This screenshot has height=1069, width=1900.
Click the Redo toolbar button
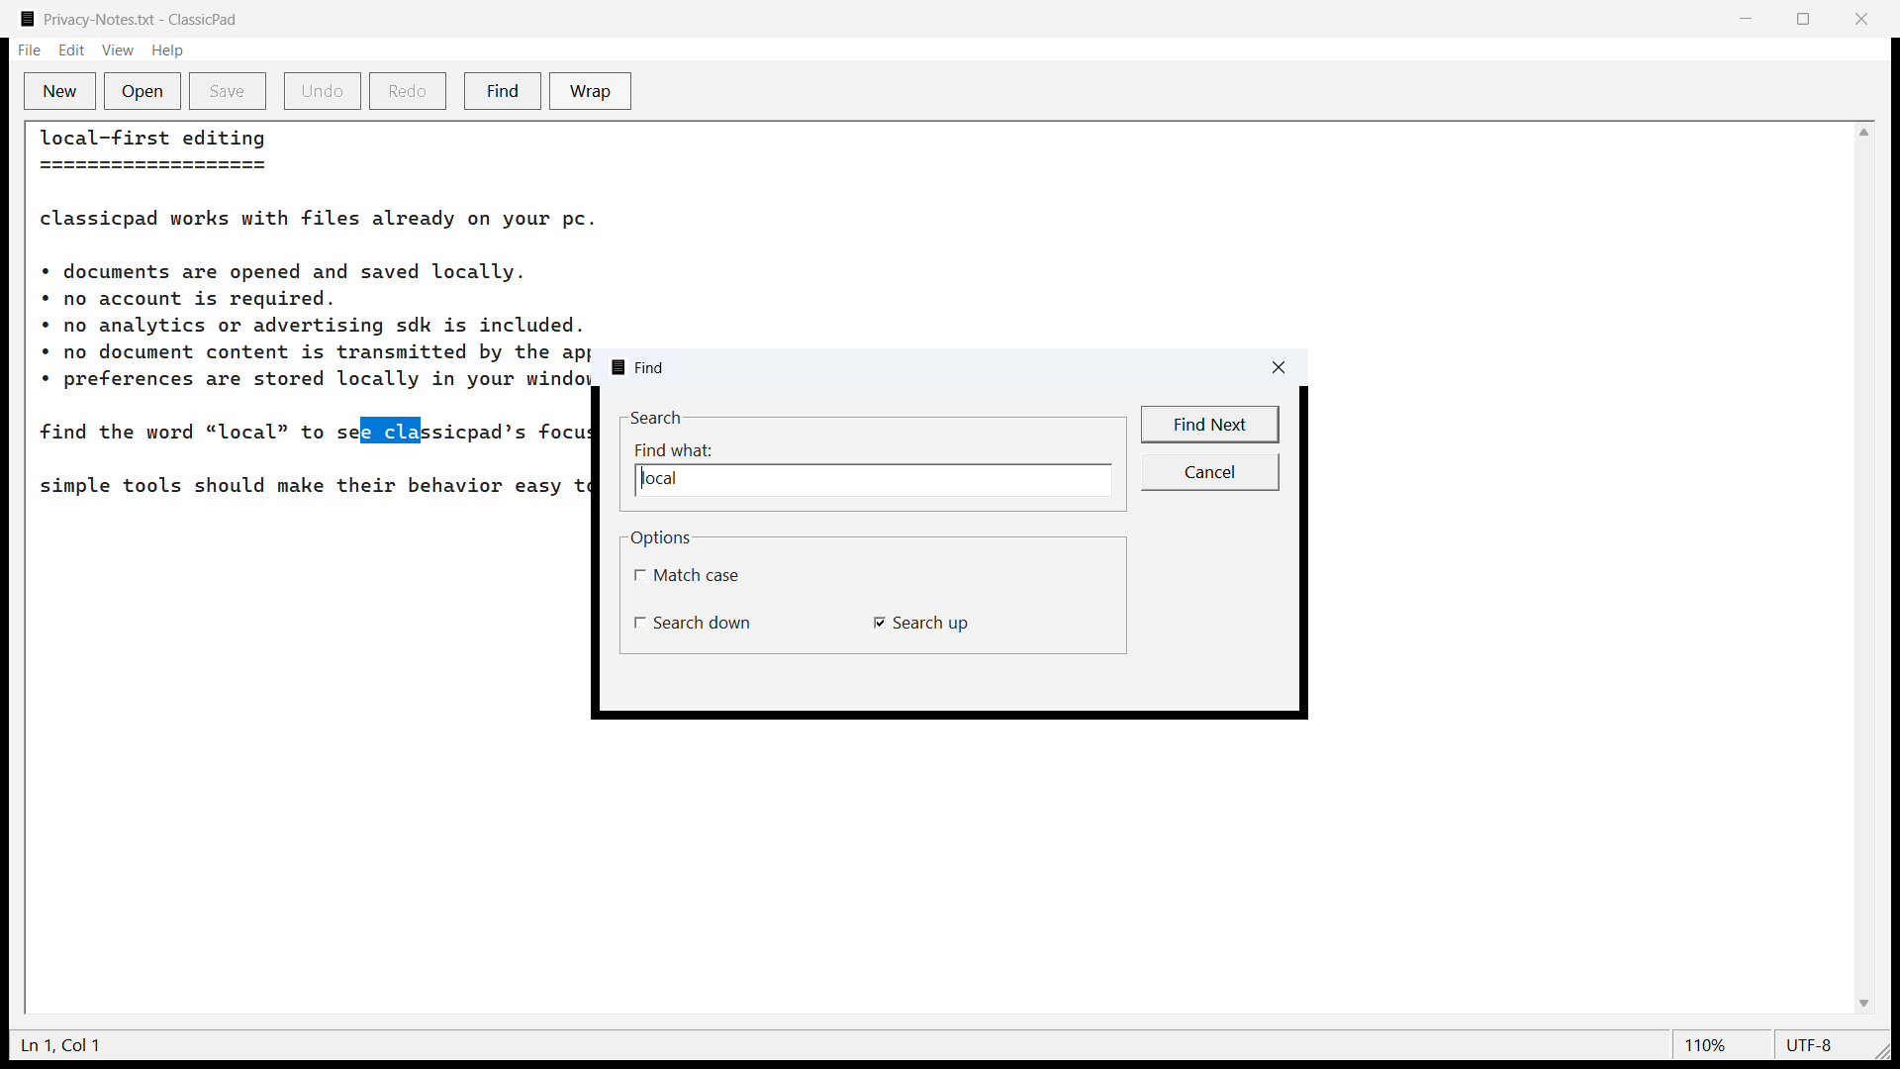408,91
